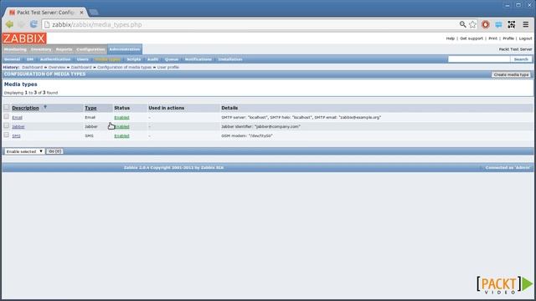536x301 pixels.
Task: Click the browser forward arrow
Action: [x=21, y=24]
